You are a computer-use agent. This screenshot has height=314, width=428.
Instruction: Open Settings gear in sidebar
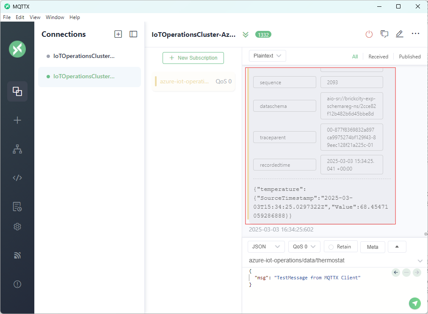(x=17, y=227)
